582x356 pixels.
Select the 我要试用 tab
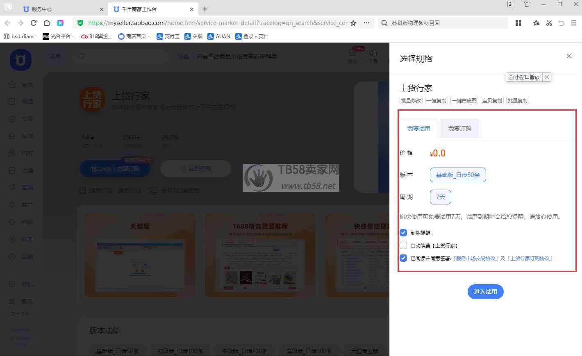tap(419, 129)
